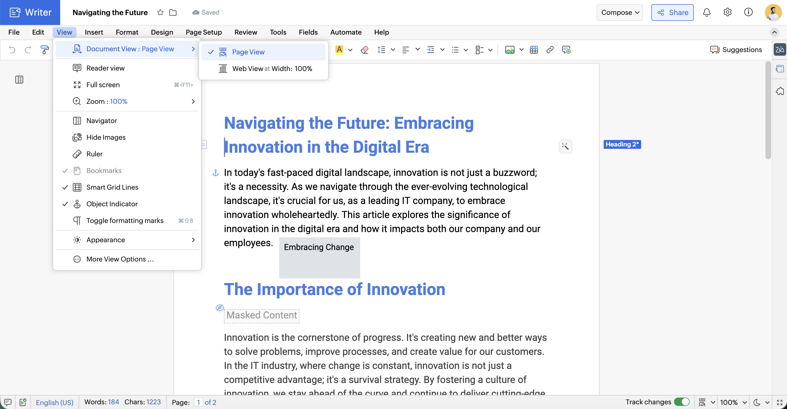The height and width of the screenshot is (409, 787).
Task: Open the Suggestions panel
Action: point(736,49)
